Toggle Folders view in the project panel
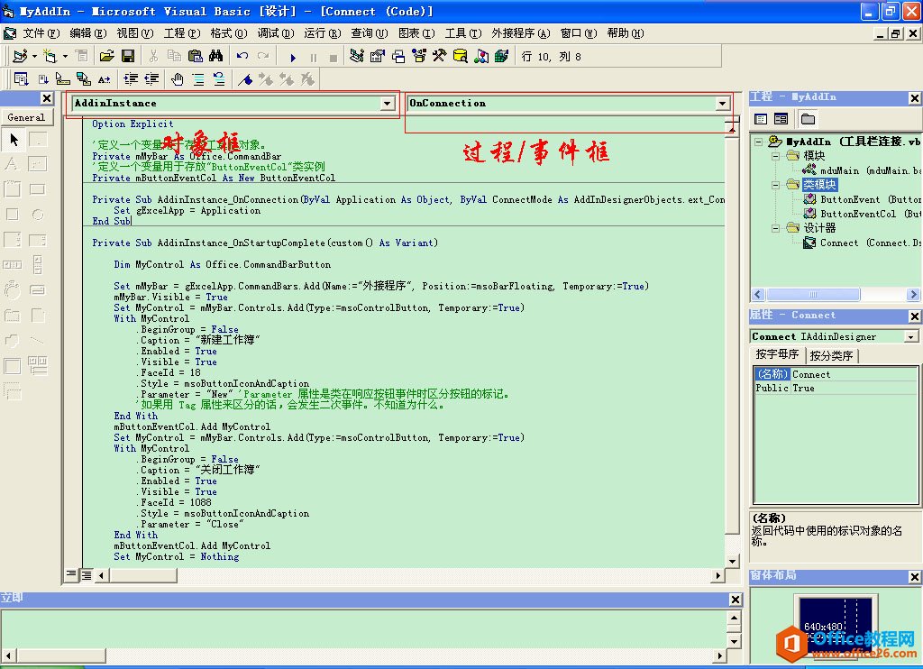This screenshot has width=923, height=669. coord(808,119)
